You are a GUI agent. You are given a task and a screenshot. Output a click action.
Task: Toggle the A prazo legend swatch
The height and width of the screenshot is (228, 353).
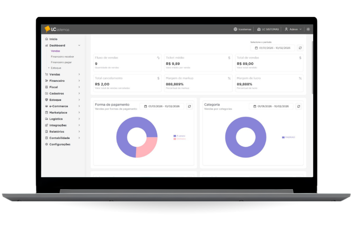click(175, 136)
